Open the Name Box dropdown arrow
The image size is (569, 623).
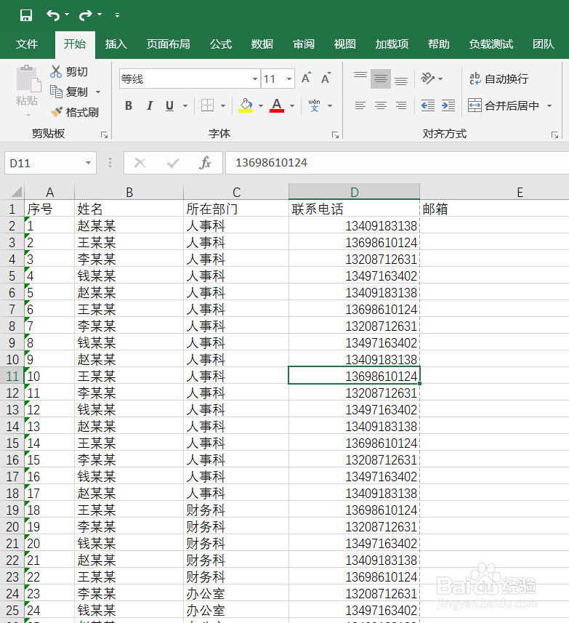pyautogui.click(x=88, y=163)
